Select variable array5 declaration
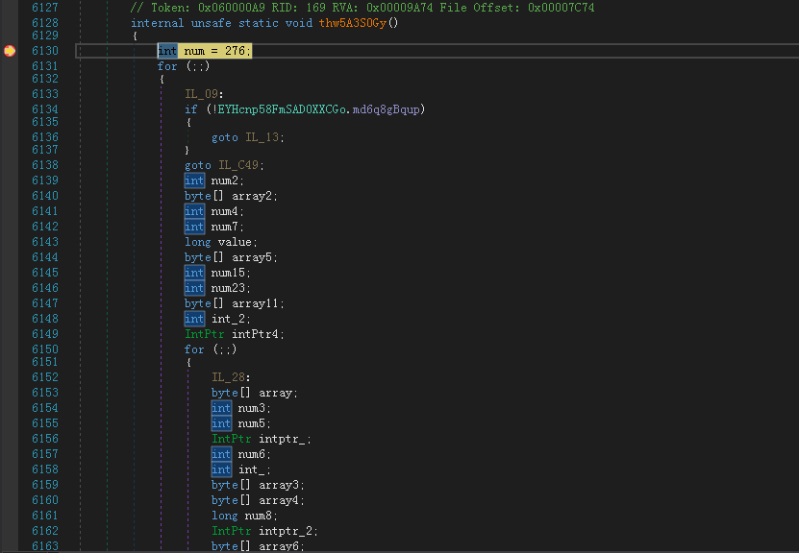This screenshot has height=553, width=799. (252, 257)
